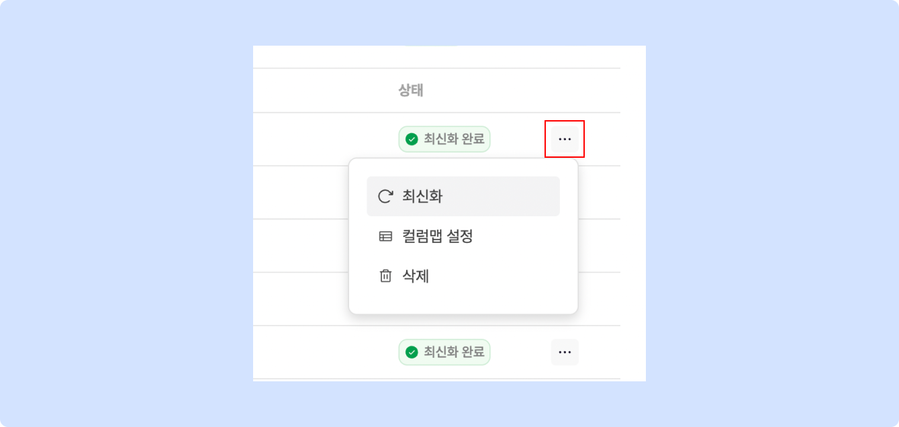
Task: Click the refresh arrow icon beside 최신화
Action: 385,196
